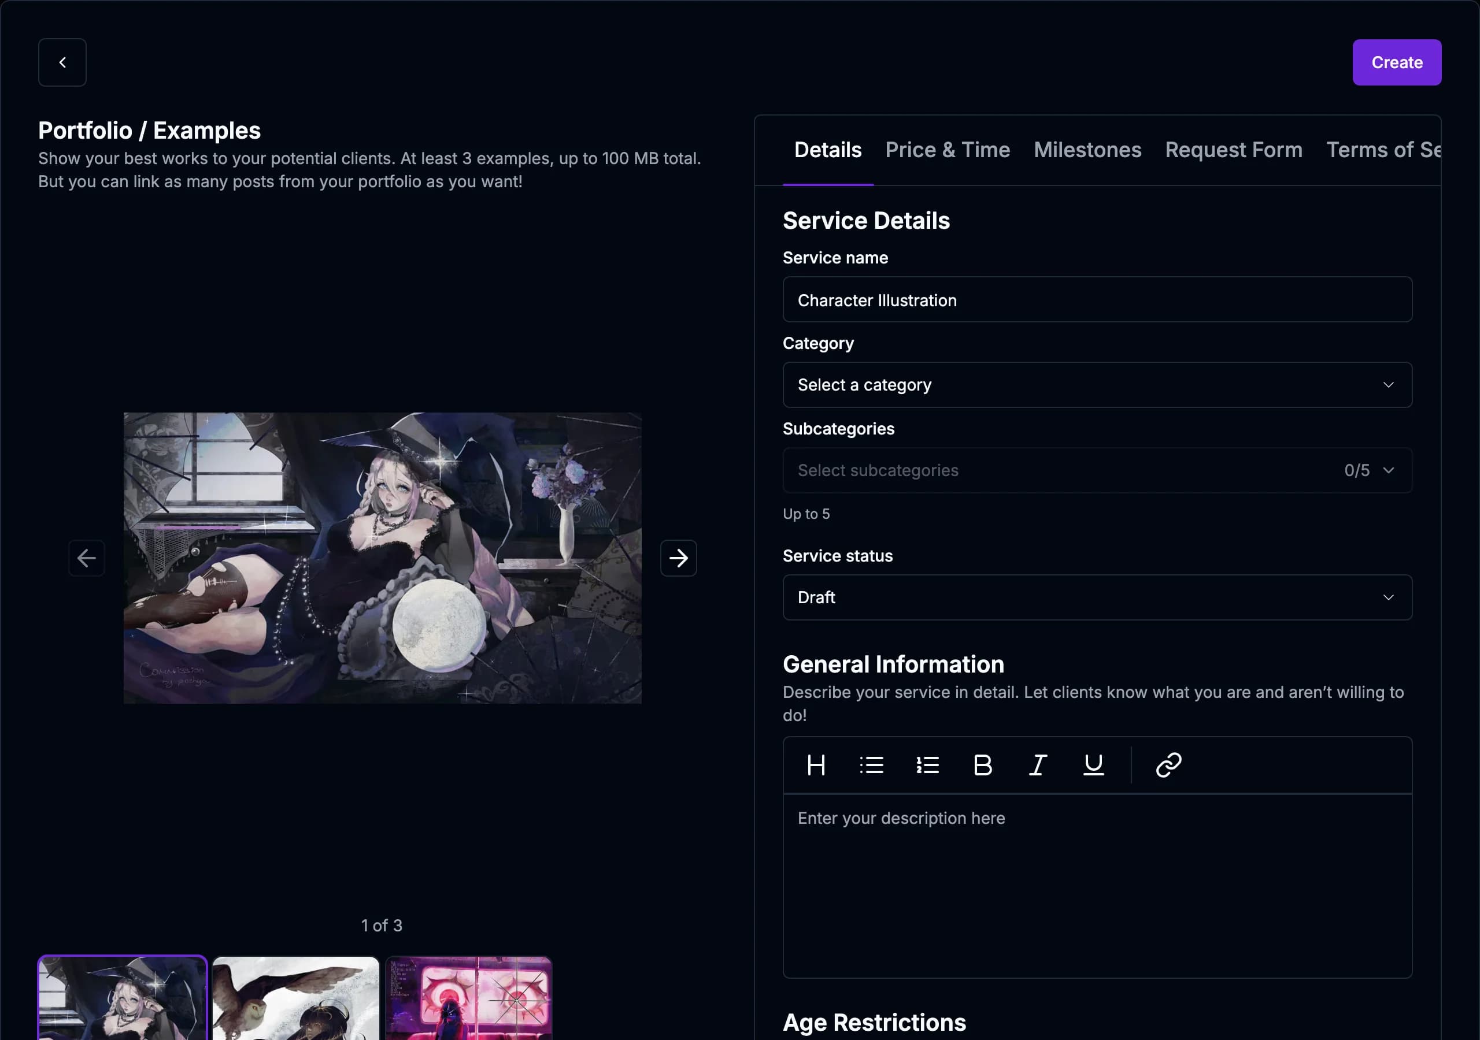The height and width of the screenshot is (1040, 1480).
Task: Click the back chevron button
Action: pos(62,62)
